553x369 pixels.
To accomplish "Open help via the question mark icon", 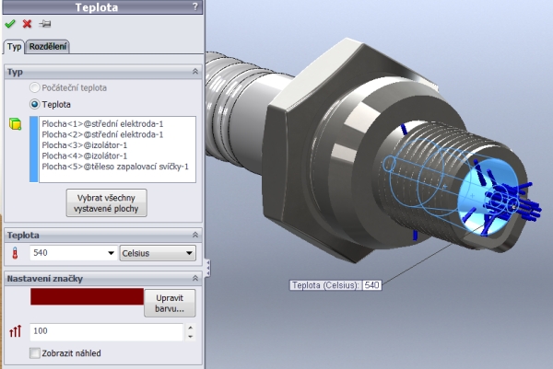I will [195, 6].
